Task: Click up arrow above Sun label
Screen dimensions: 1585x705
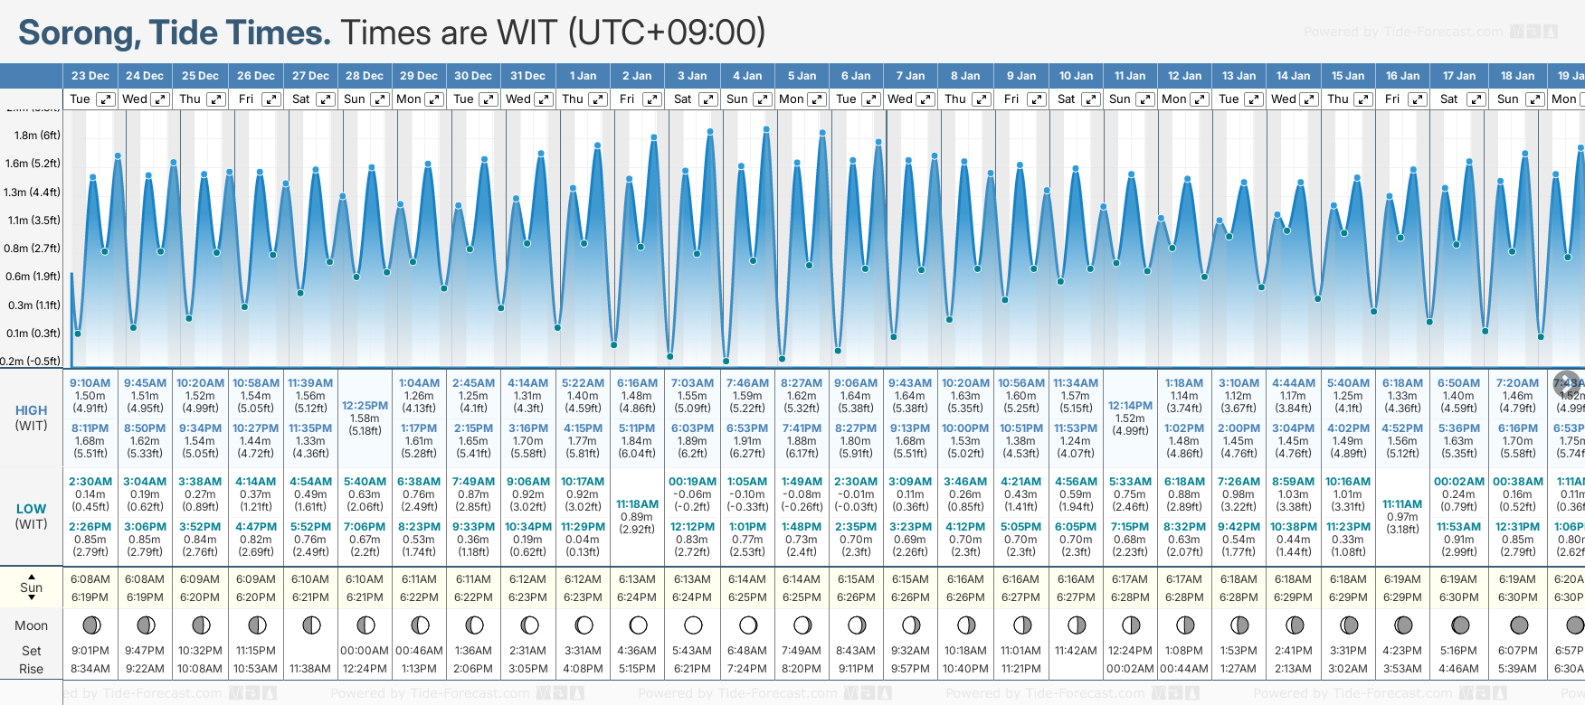Action: [x=32, y=576]
